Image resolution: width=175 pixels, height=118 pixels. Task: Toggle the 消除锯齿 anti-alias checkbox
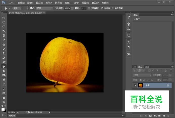point(89,8)
